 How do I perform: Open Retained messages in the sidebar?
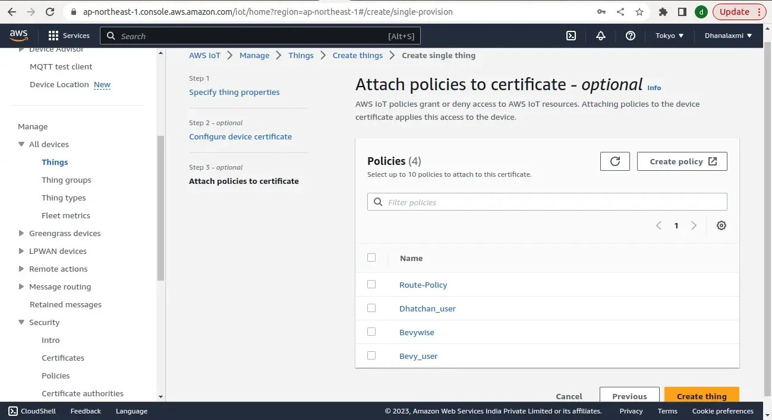click(65, 304)
